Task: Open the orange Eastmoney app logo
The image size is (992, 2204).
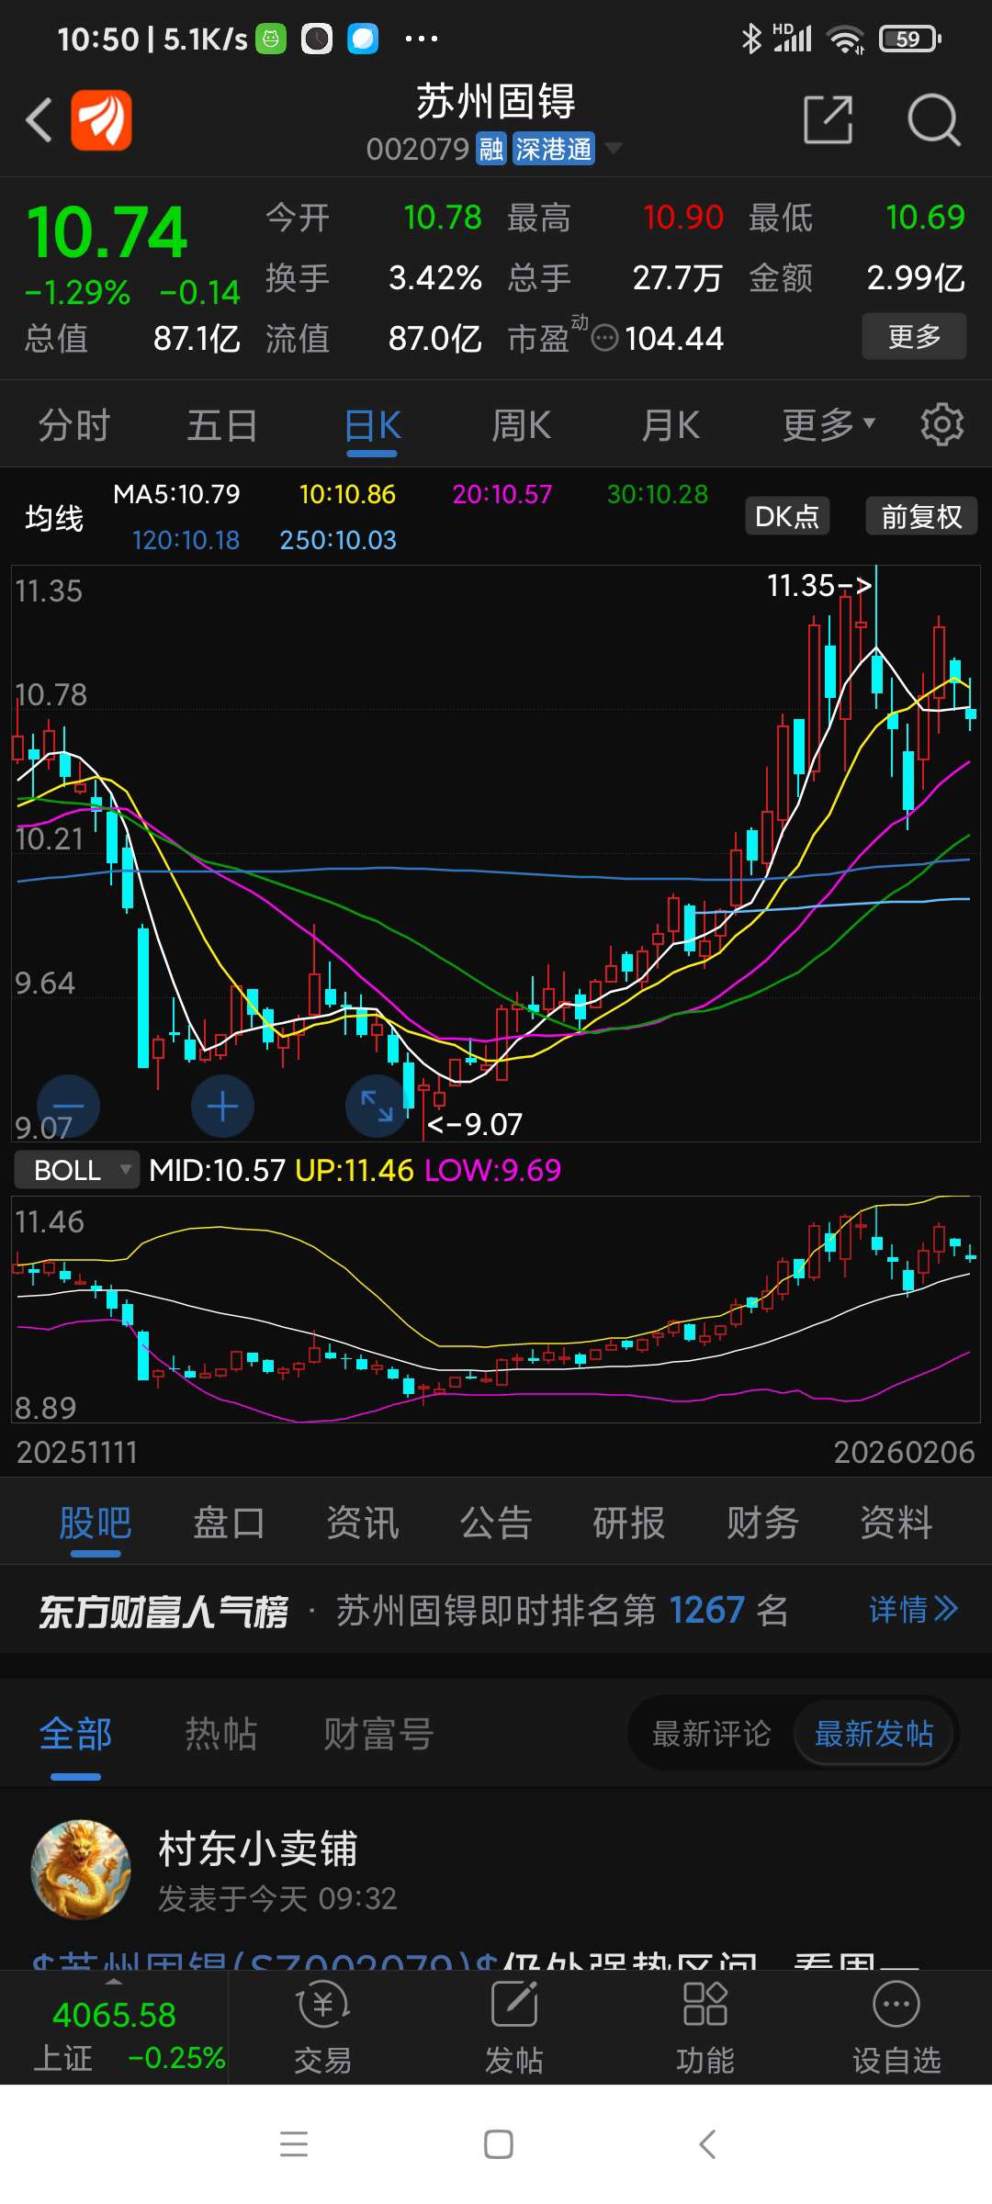Action: 102,120
